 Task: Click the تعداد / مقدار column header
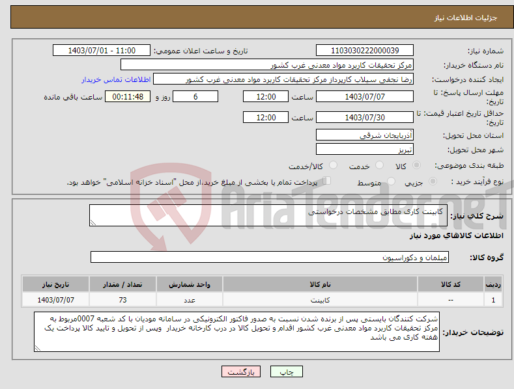click(122, 284)
